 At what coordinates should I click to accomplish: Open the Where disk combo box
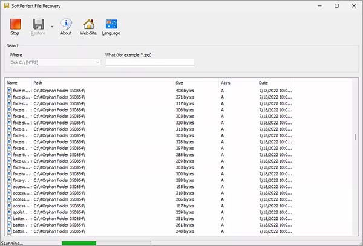(55, 62)
